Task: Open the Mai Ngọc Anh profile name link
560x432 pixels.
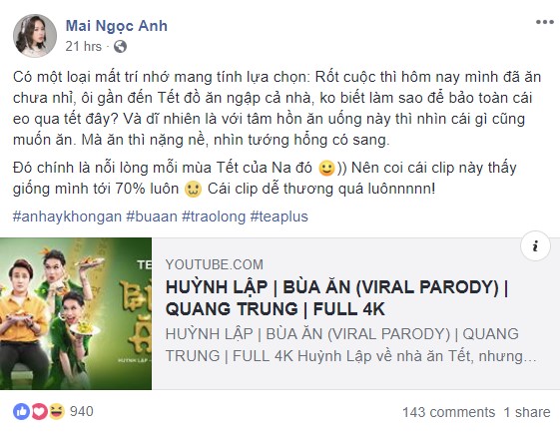Action: pyautogui.click(x=117, y=26)
